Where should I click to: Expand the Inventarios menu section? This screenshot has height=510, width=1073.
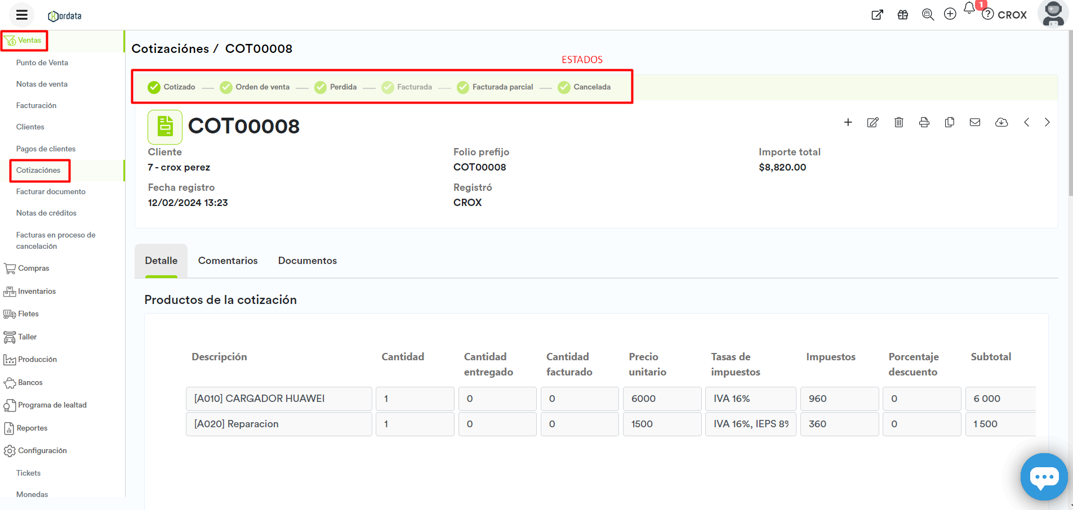[x=37, y=292]
